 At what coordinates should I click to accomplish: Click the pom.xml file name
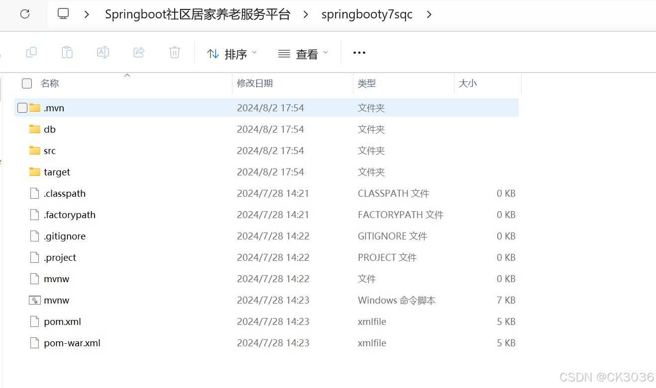[x=63, y=321]
